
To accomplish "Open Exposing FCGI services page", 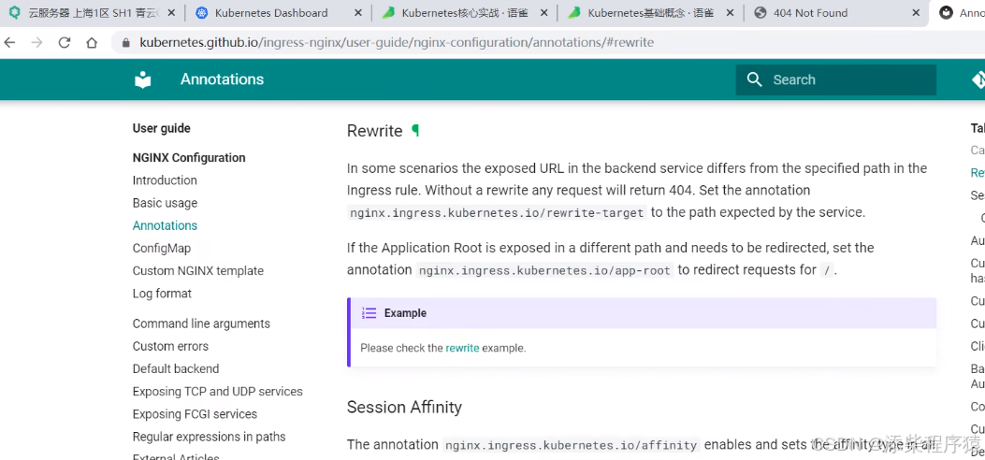I will pyautogui.click(x=195, y=413).
